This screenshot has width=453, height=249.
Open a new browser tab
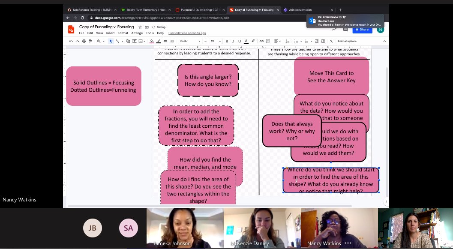point(340,10)
